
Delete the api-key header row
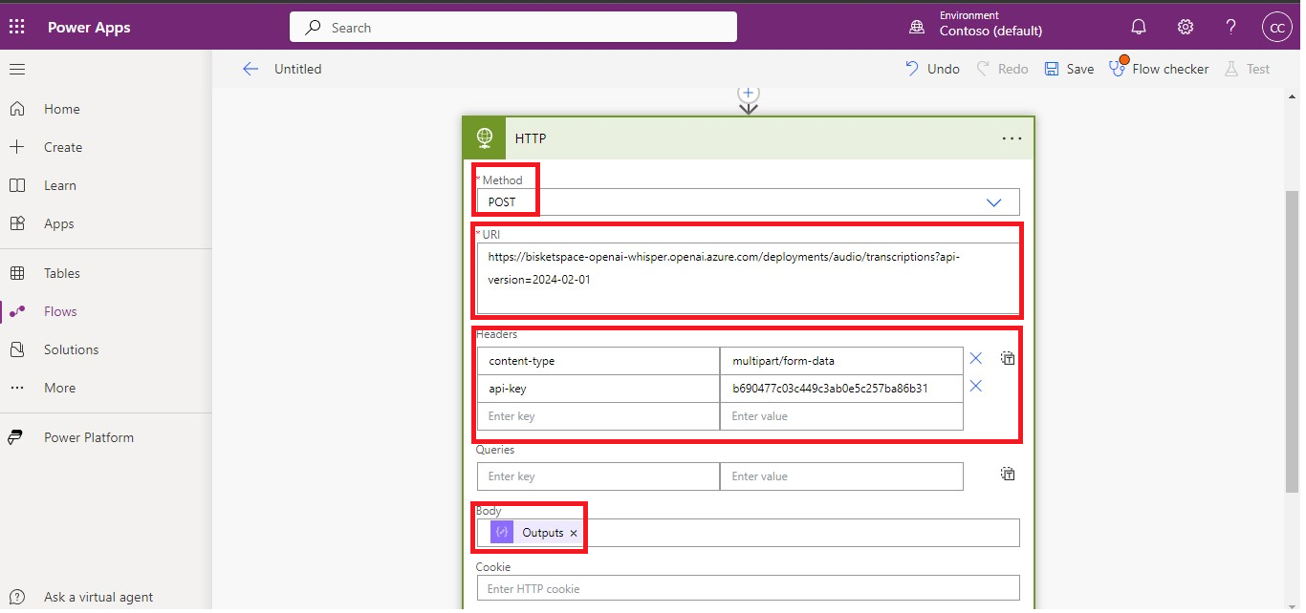coord(975,387)
